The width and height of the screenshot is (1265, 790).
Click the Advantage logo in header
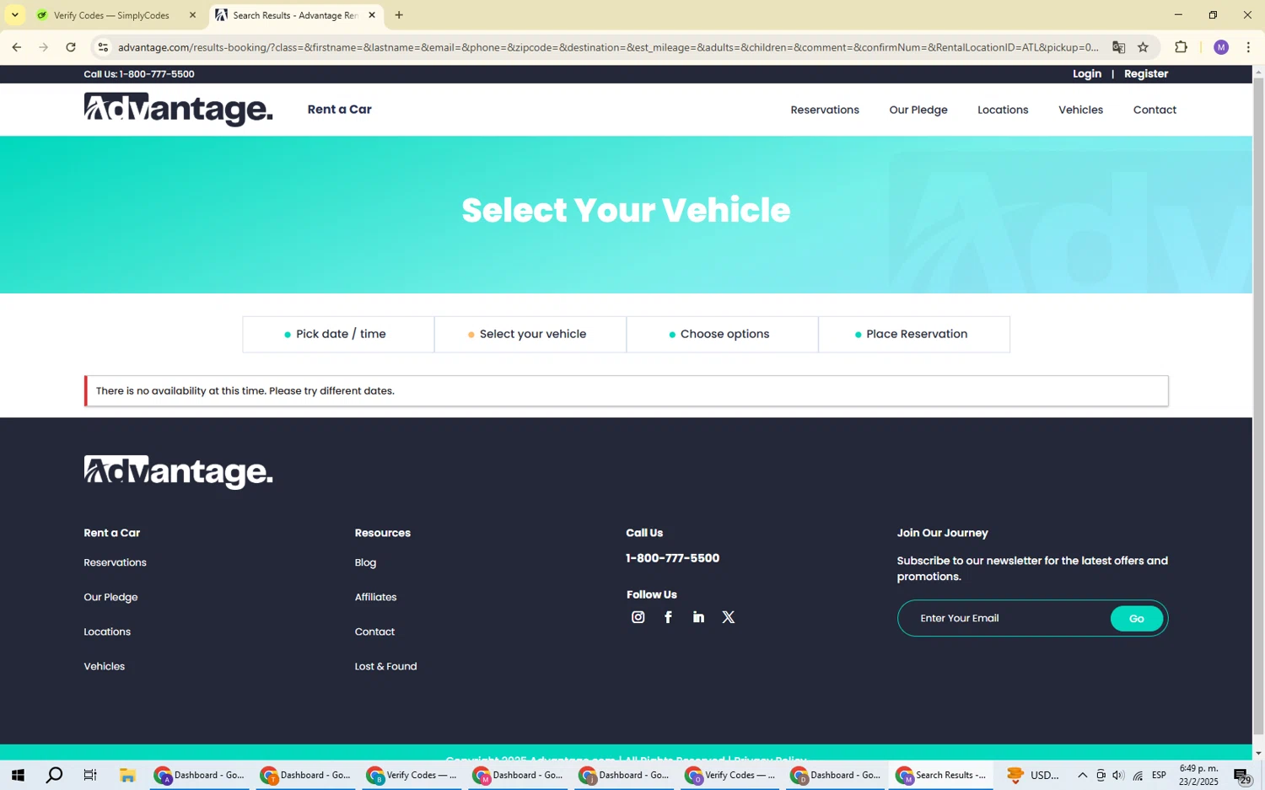[178, 110]
